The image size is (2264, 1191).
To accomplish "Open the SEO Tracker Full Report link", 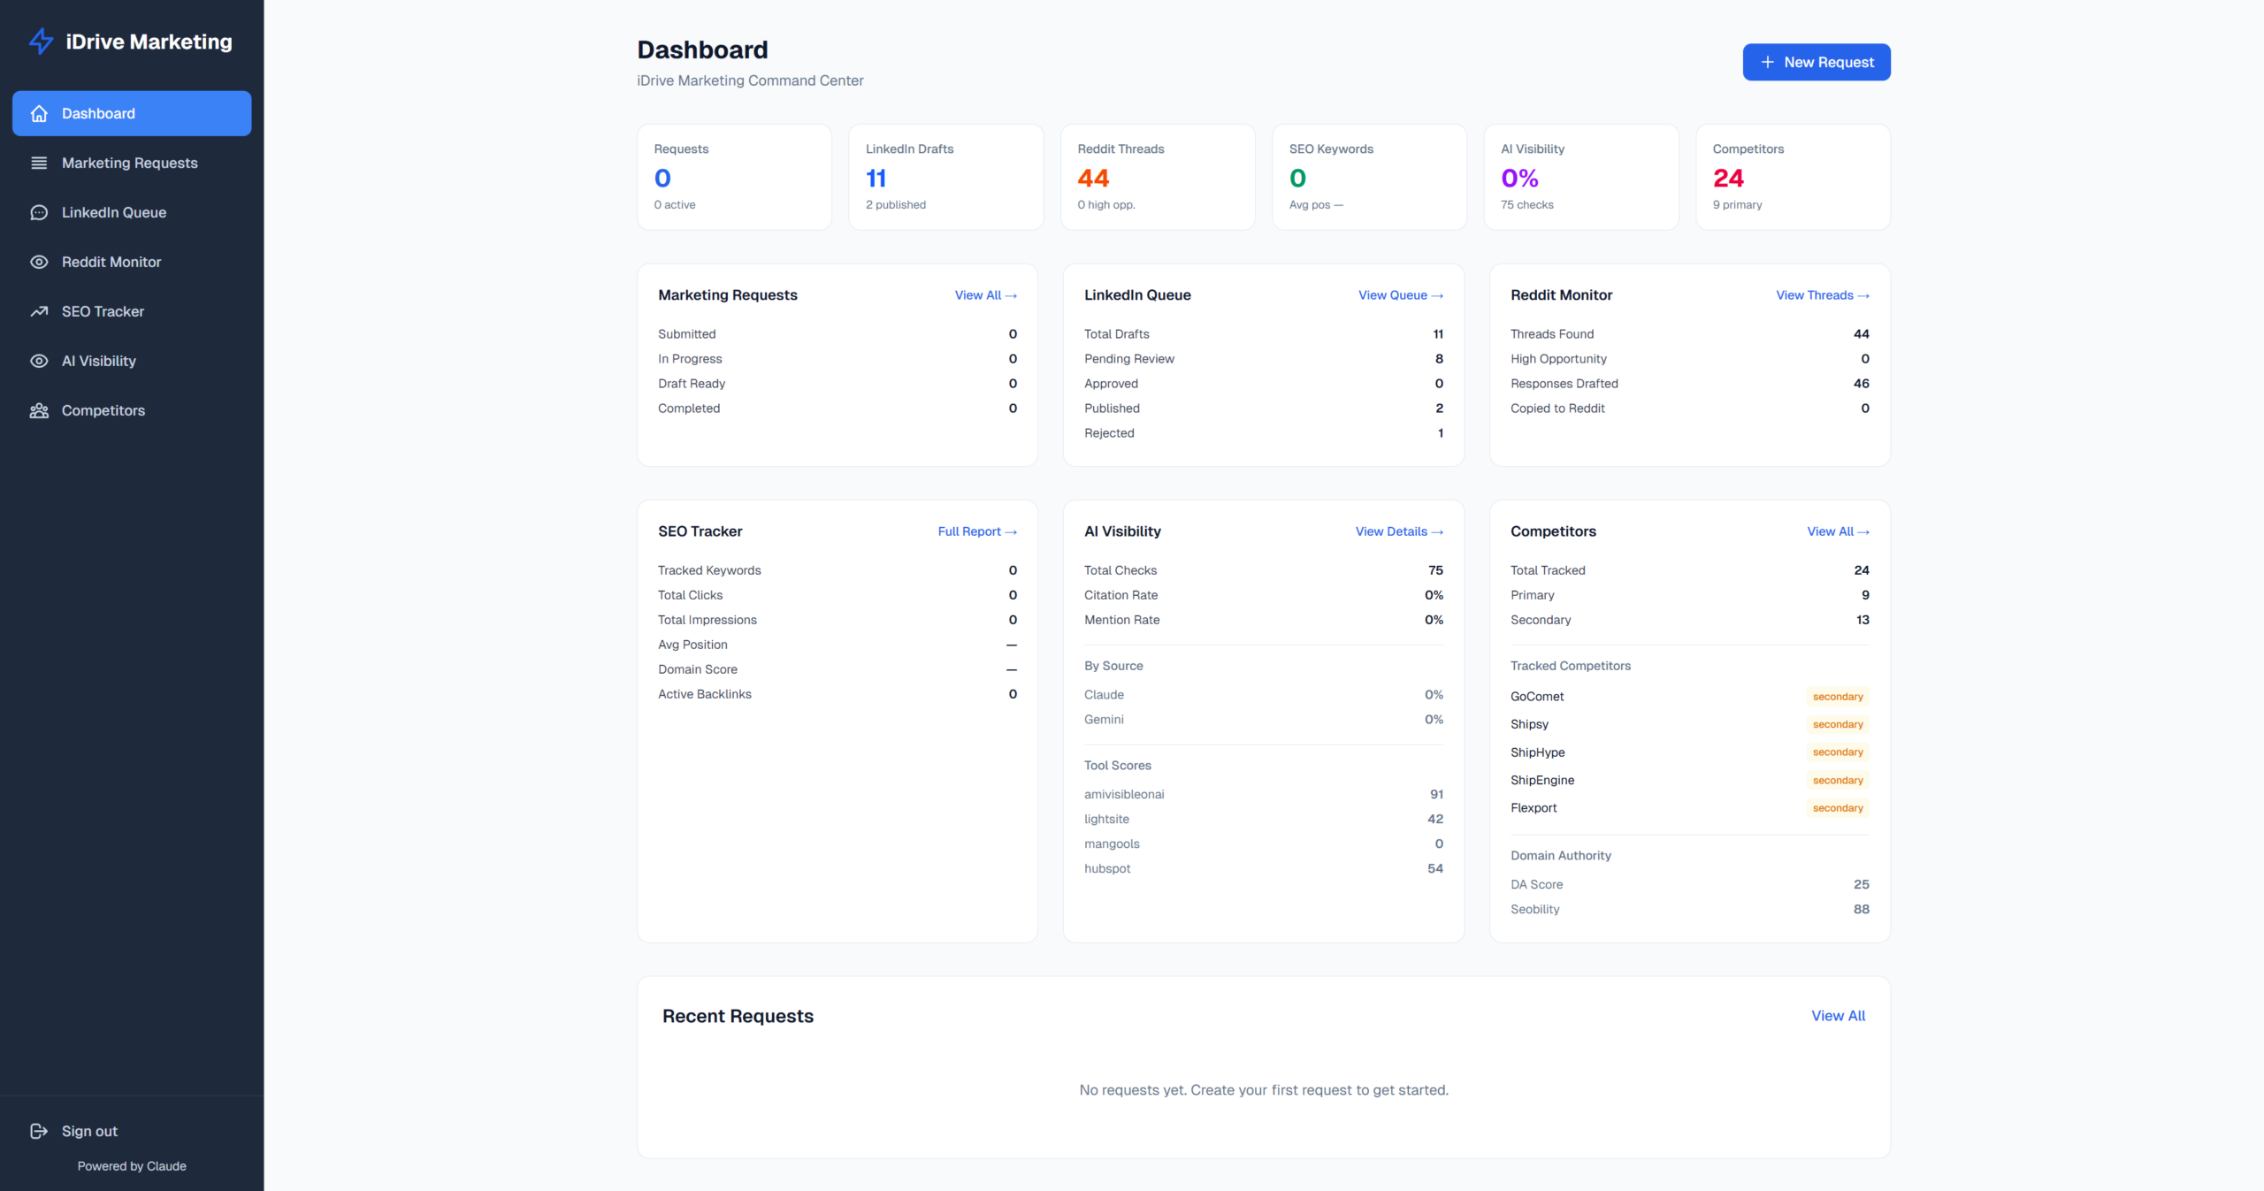I will pos(977,531).
